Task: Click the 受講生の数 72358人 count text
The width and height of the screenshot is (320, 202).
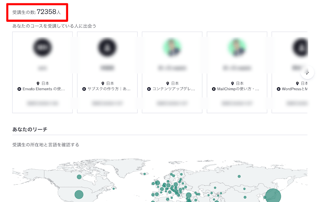Action: pyautogui.click(x=36, y=12)
